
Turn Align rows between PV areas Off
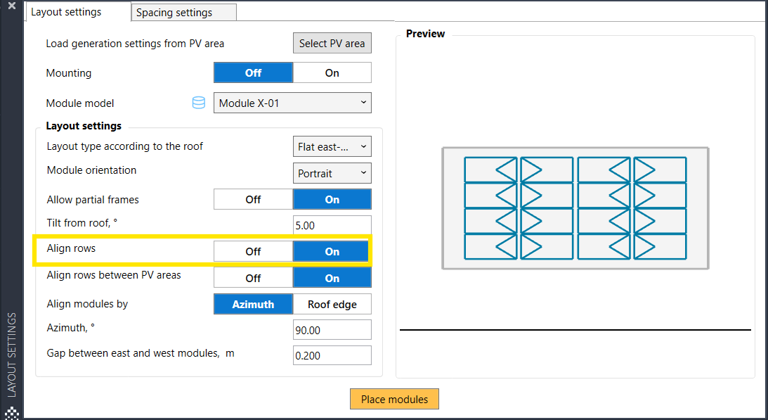click(253, 278)
